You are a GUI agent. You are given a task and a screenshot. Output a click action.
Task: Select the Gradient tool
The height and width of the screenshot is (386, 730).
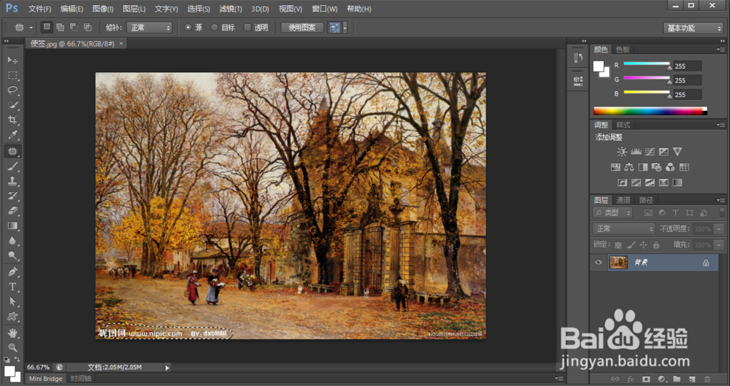click(x=12, y=225)
